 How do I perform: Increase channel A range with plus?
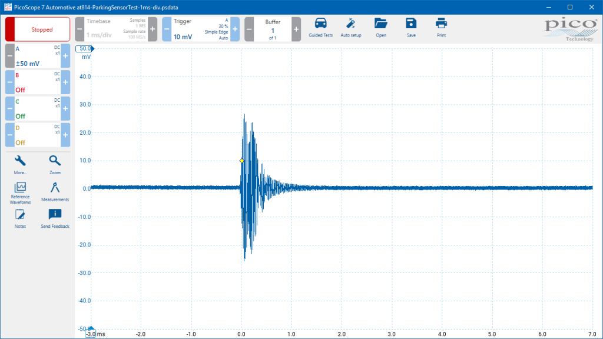point(65,56)
